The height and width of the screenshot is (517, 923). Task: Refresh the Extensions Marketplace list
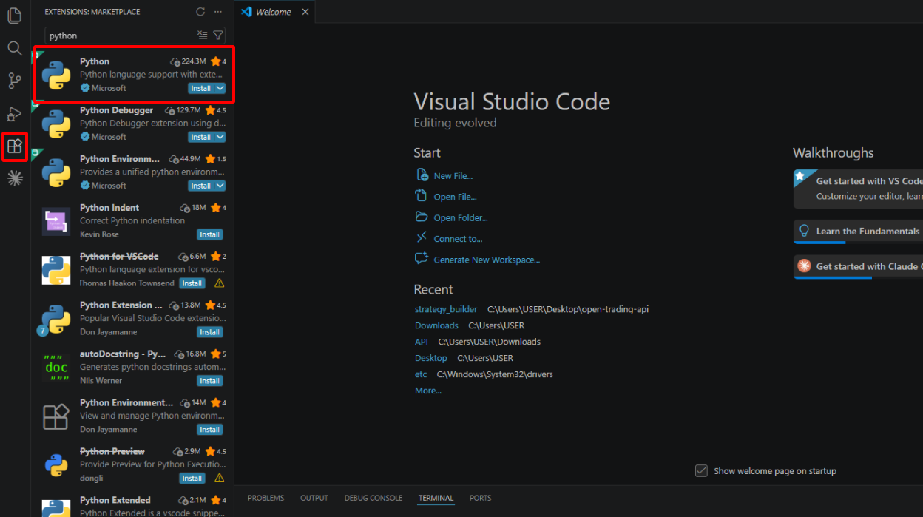click(200, 12)
